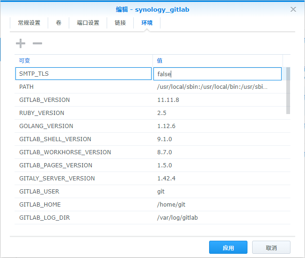Select the GITLAB_USER variable
This screenshot has width=305, height=258.
click(x=39, y=192)
